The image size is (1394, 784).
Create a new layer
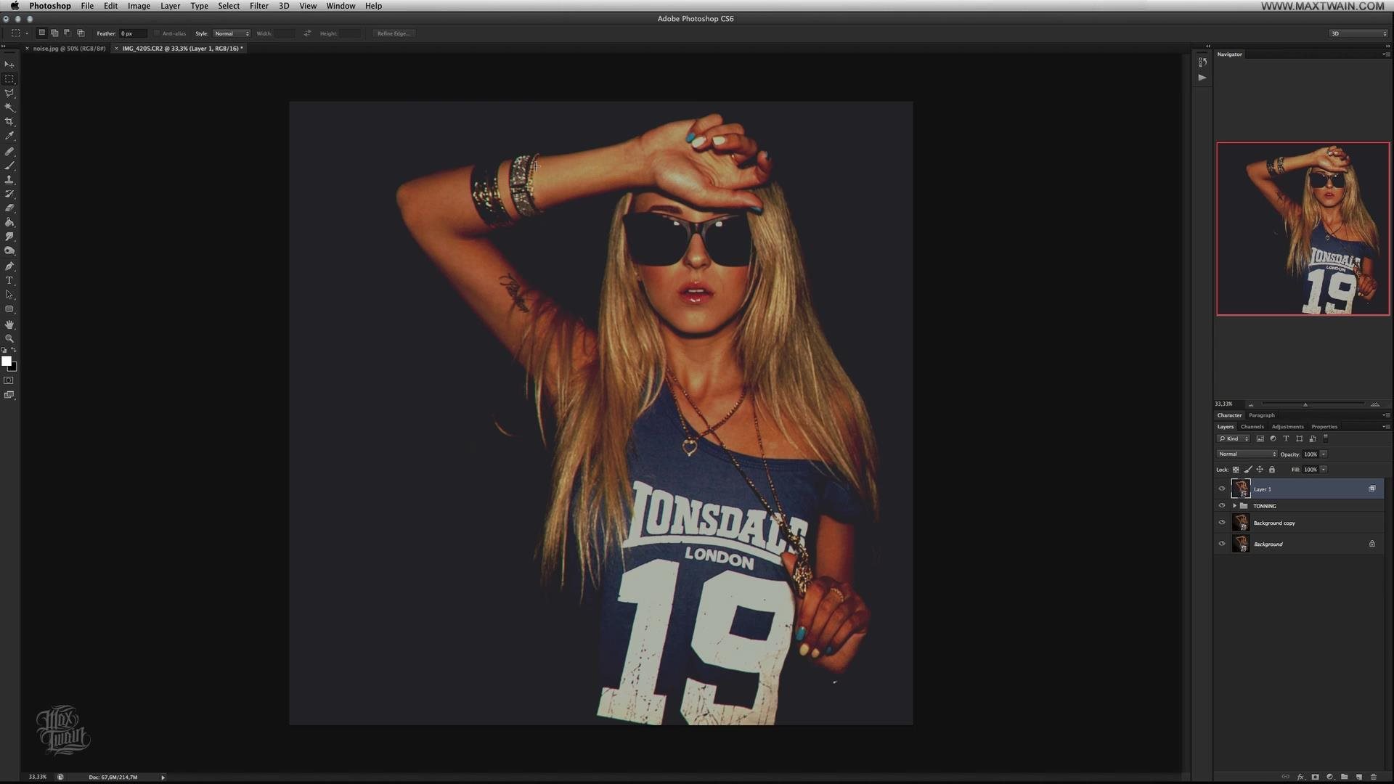tap(1359, 777)
